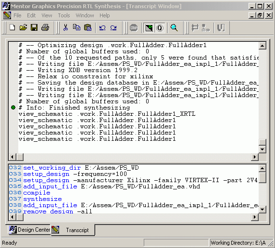Redo the last undone action
Screen dimensions: 275x248
pyautogui.click(x=113, y=28)
